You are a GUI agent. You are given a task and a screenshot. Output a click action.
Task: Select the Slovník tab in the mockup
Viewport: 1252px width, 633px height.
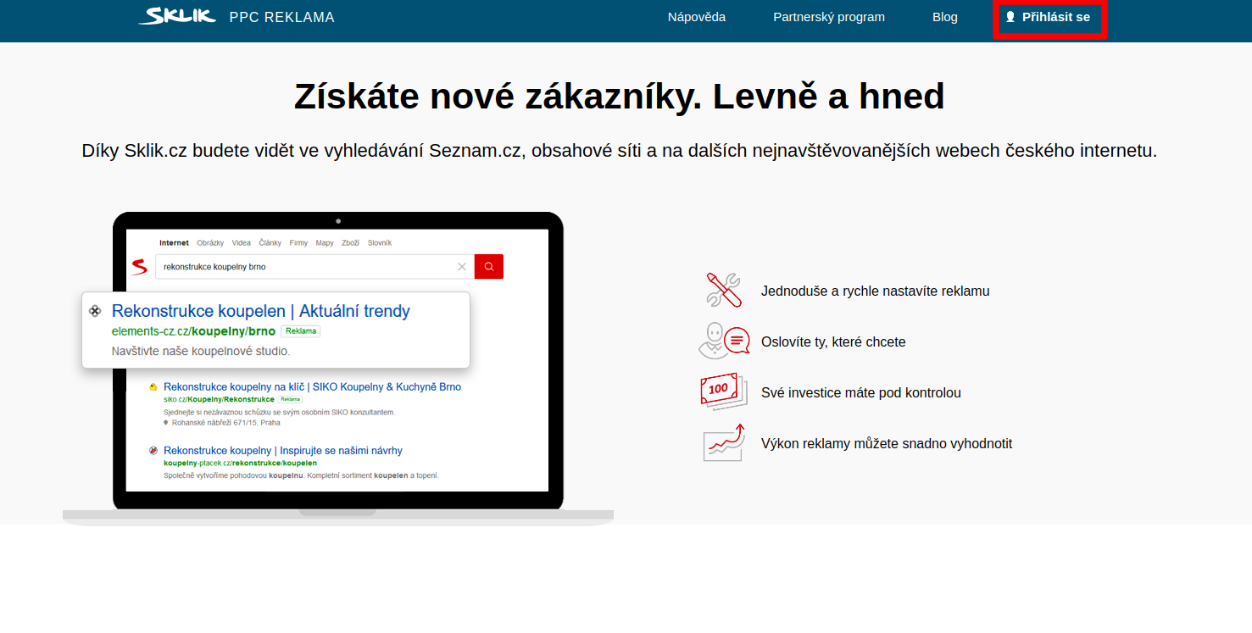tap(380, 243)
